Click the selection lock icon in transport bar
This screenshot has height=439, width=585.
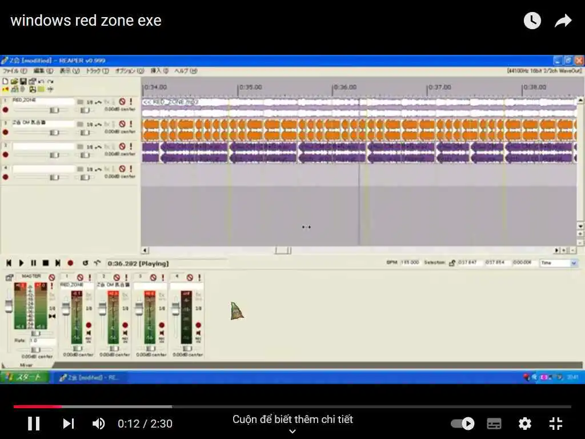452,263
